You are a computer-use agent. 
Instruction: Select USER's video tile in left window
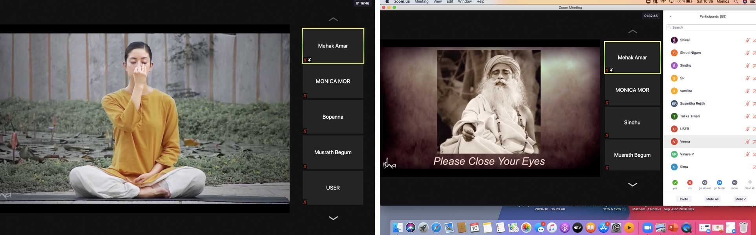point(333,188)
